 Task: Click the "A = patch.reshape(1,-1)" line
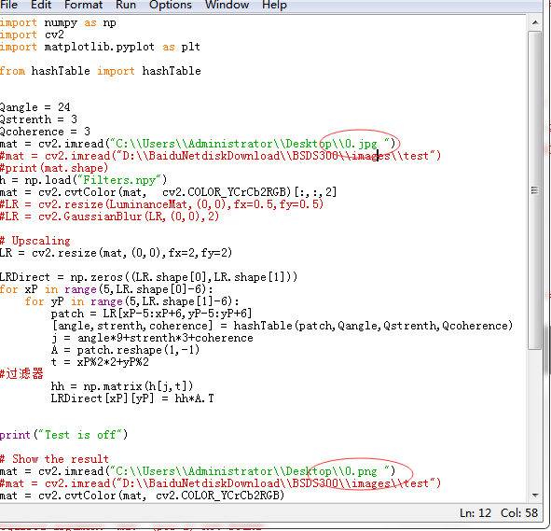125,350
